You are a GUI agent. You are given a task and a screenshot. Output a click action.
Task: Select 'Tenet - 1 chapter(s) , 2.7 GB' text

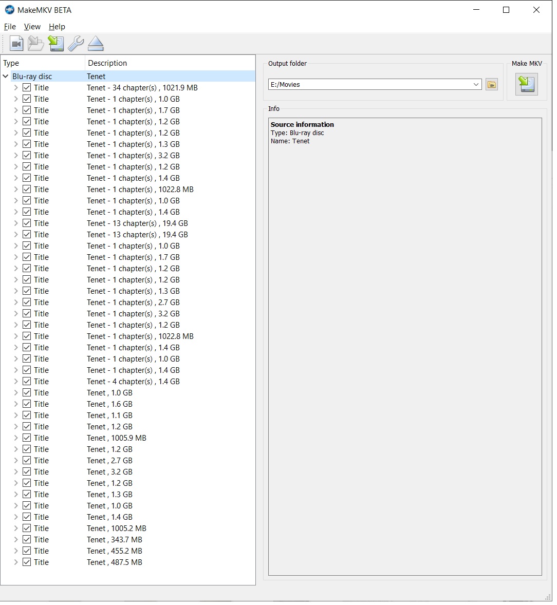coord(133,302)
